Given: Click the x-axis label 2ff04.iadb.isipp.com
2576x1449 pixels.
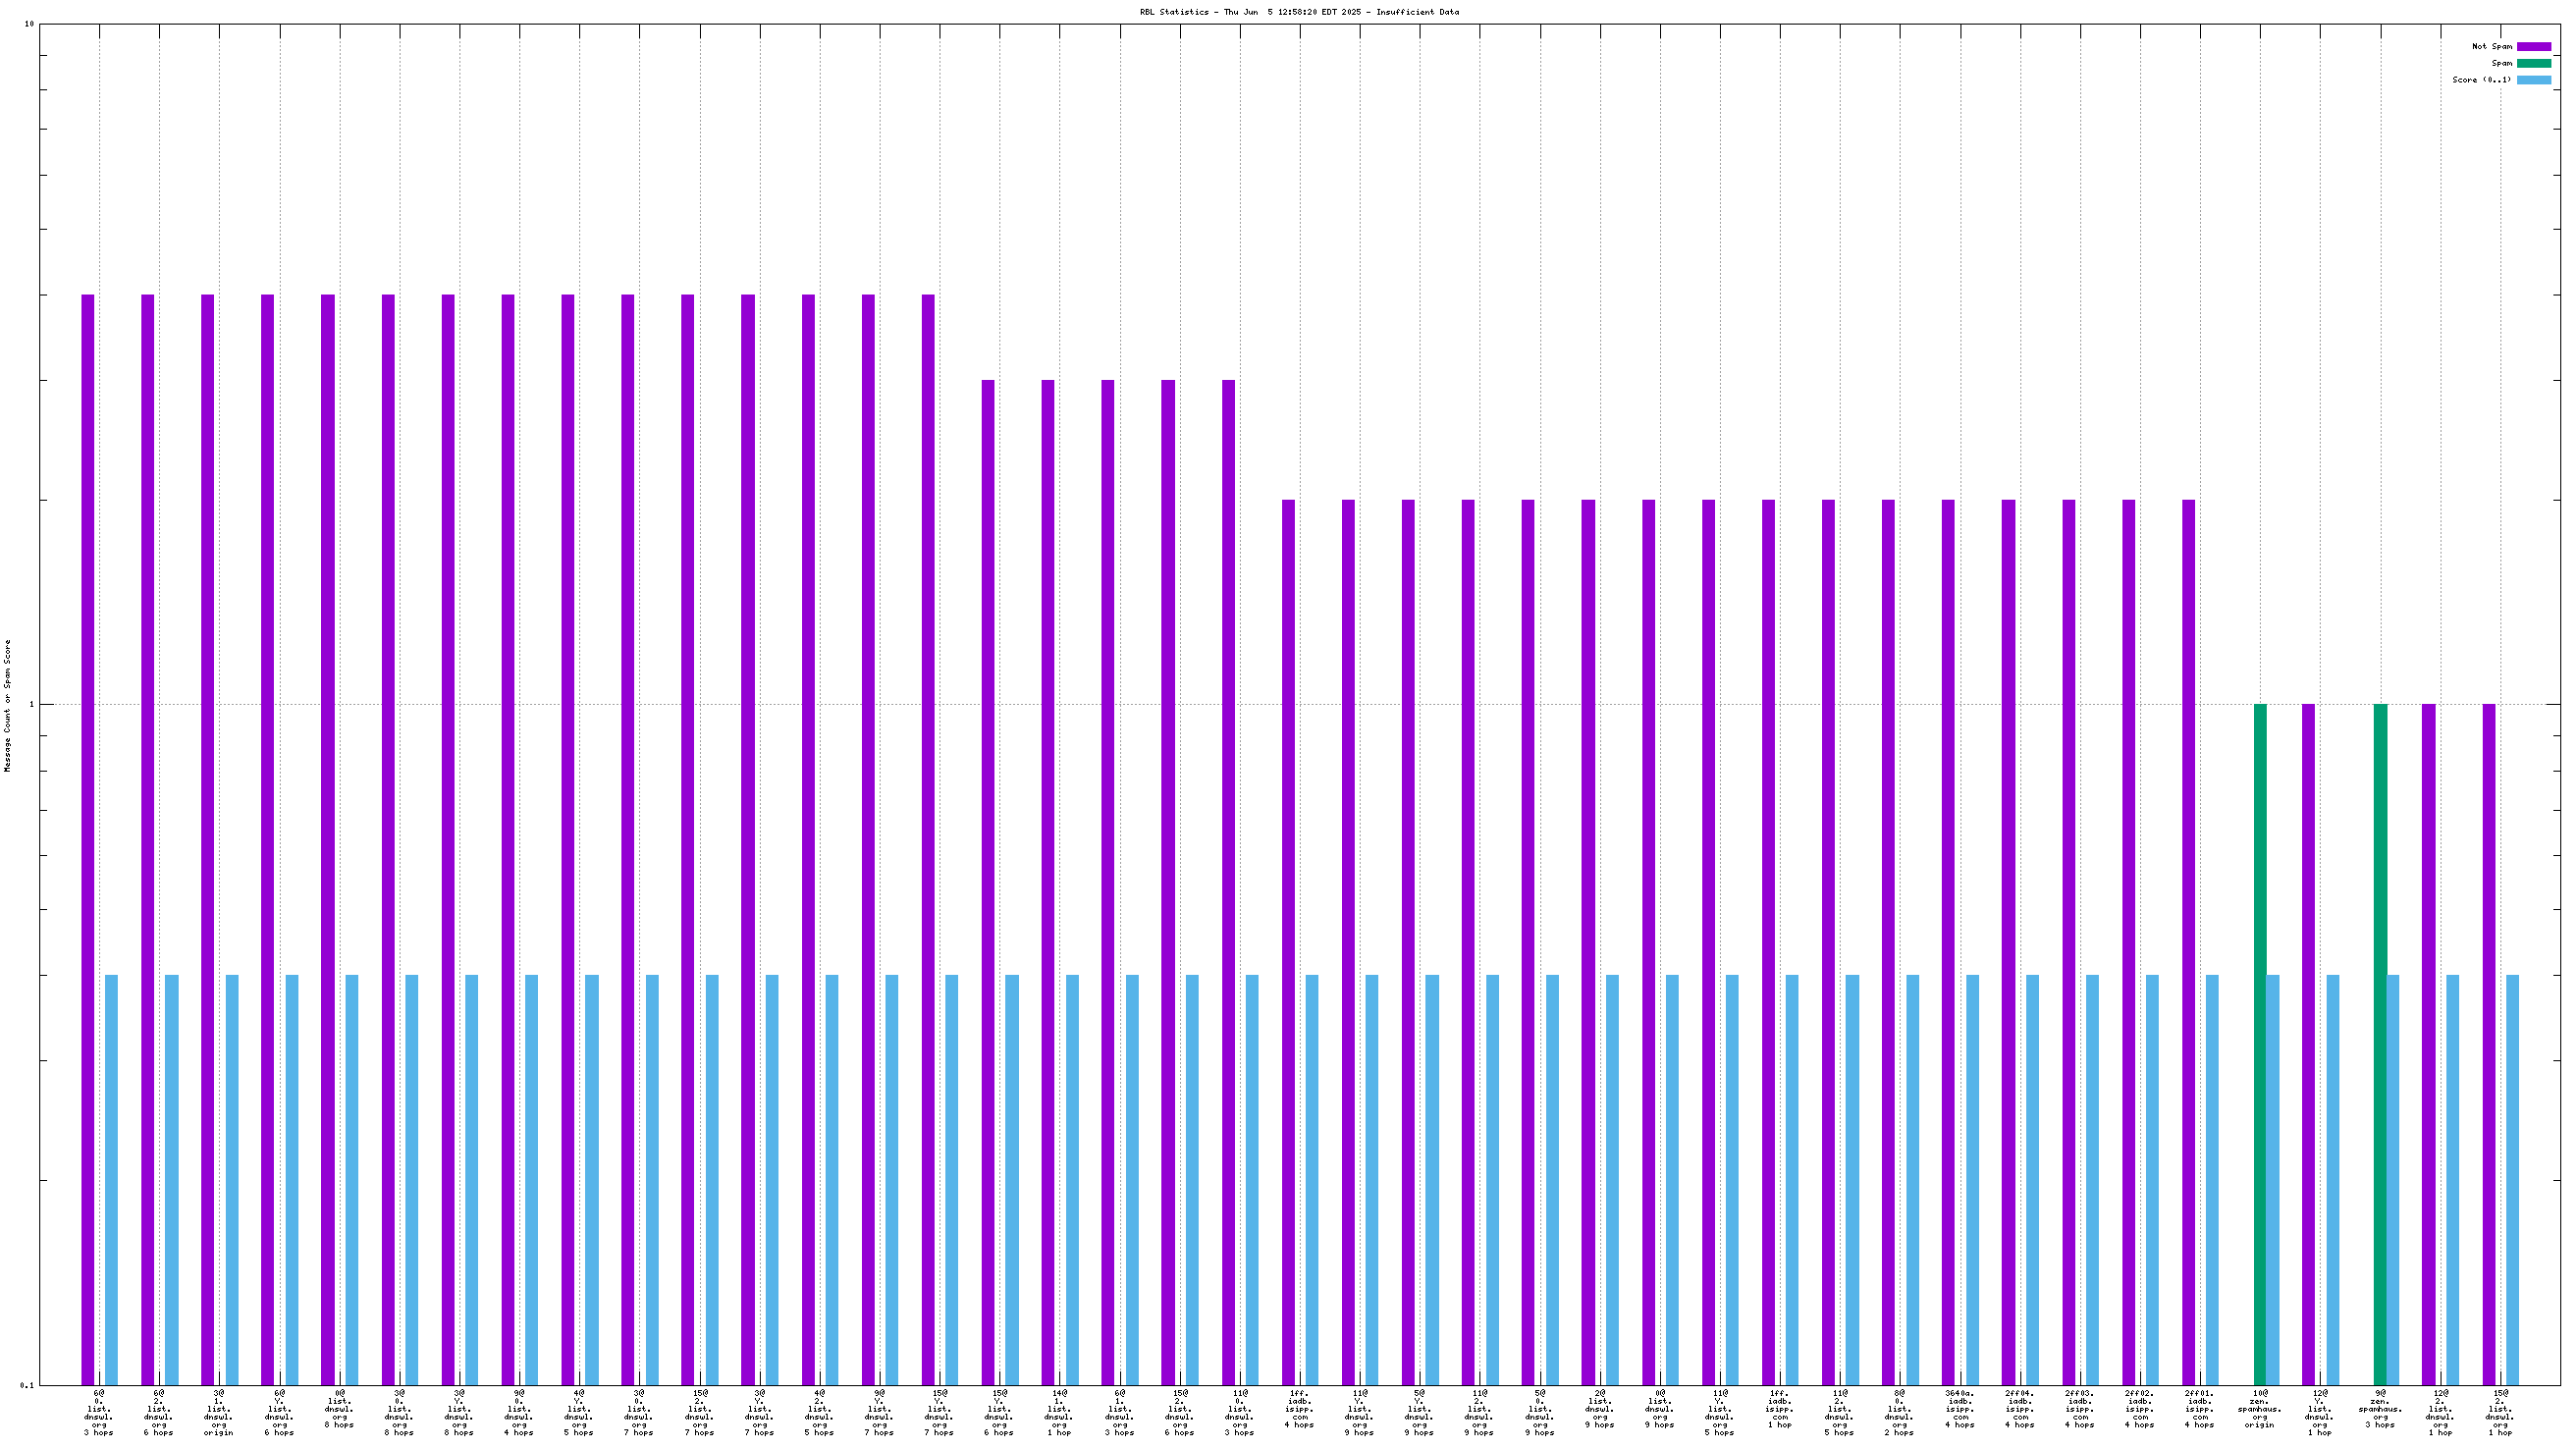Looking at the screenshot, I should (2019, 1409).
